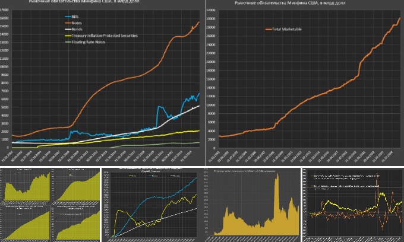Click the 30000 y-axis label on right chart
The image size is (404, 242).
[212, 19]
